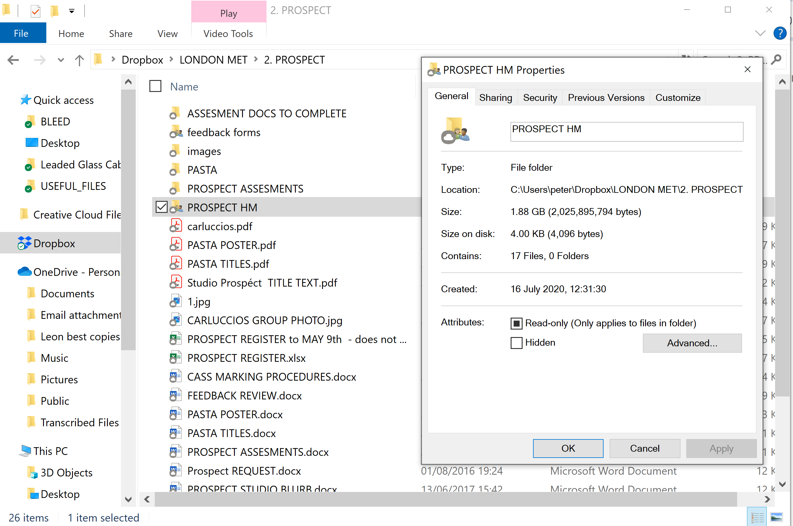Viewport: 793px width, 526px height.
Task: Click the blue Help question mark icon
Action: pos(780,33)
